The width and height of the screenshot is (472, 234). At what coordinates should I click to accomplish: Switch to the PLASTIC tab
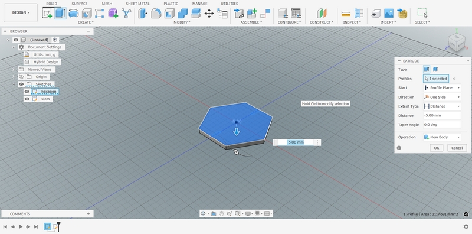171,4
